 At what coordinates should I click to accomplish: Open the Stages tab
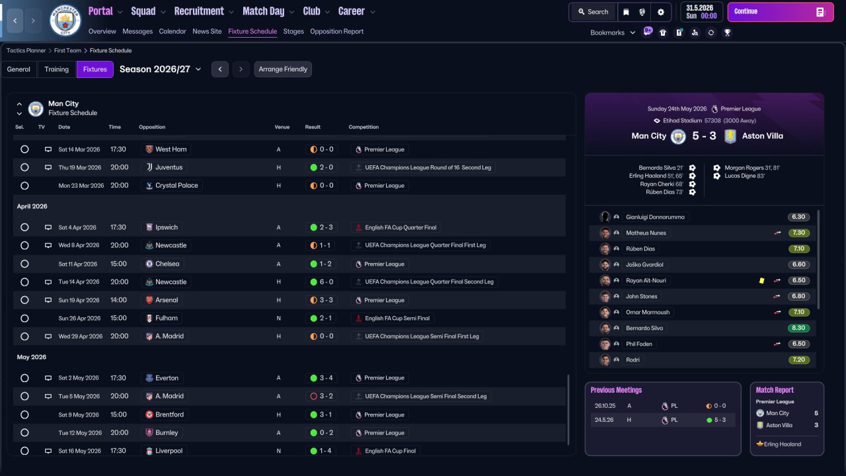point(293,31)
